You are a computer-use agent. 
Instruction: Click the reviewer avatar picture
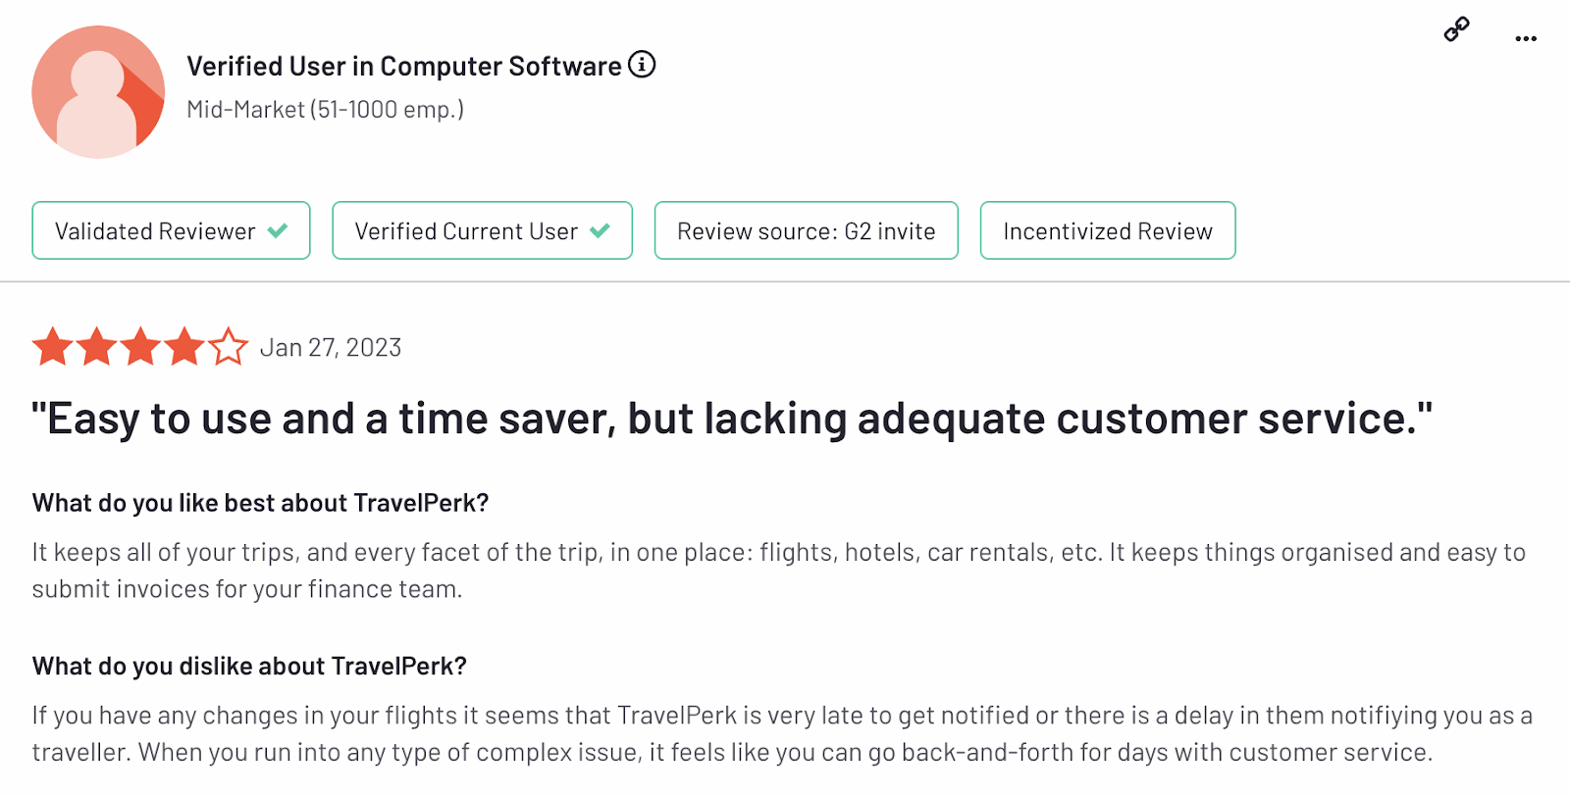click(x=98, y=92)
